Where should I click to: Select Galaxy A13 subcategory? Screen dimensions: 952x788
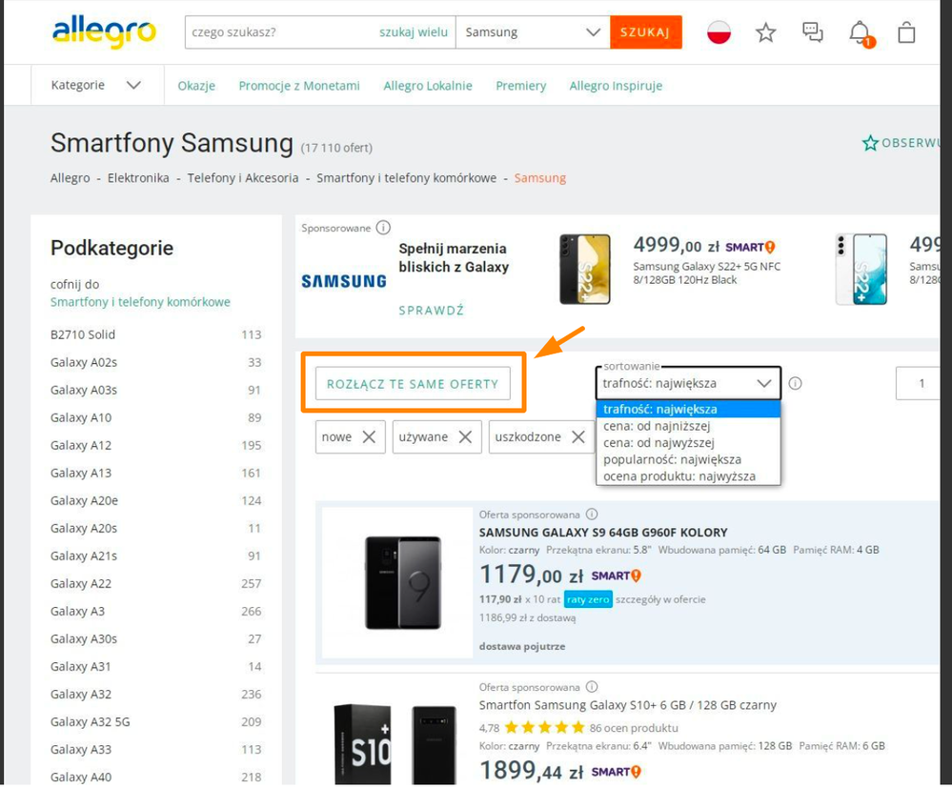tap(81, 473)
